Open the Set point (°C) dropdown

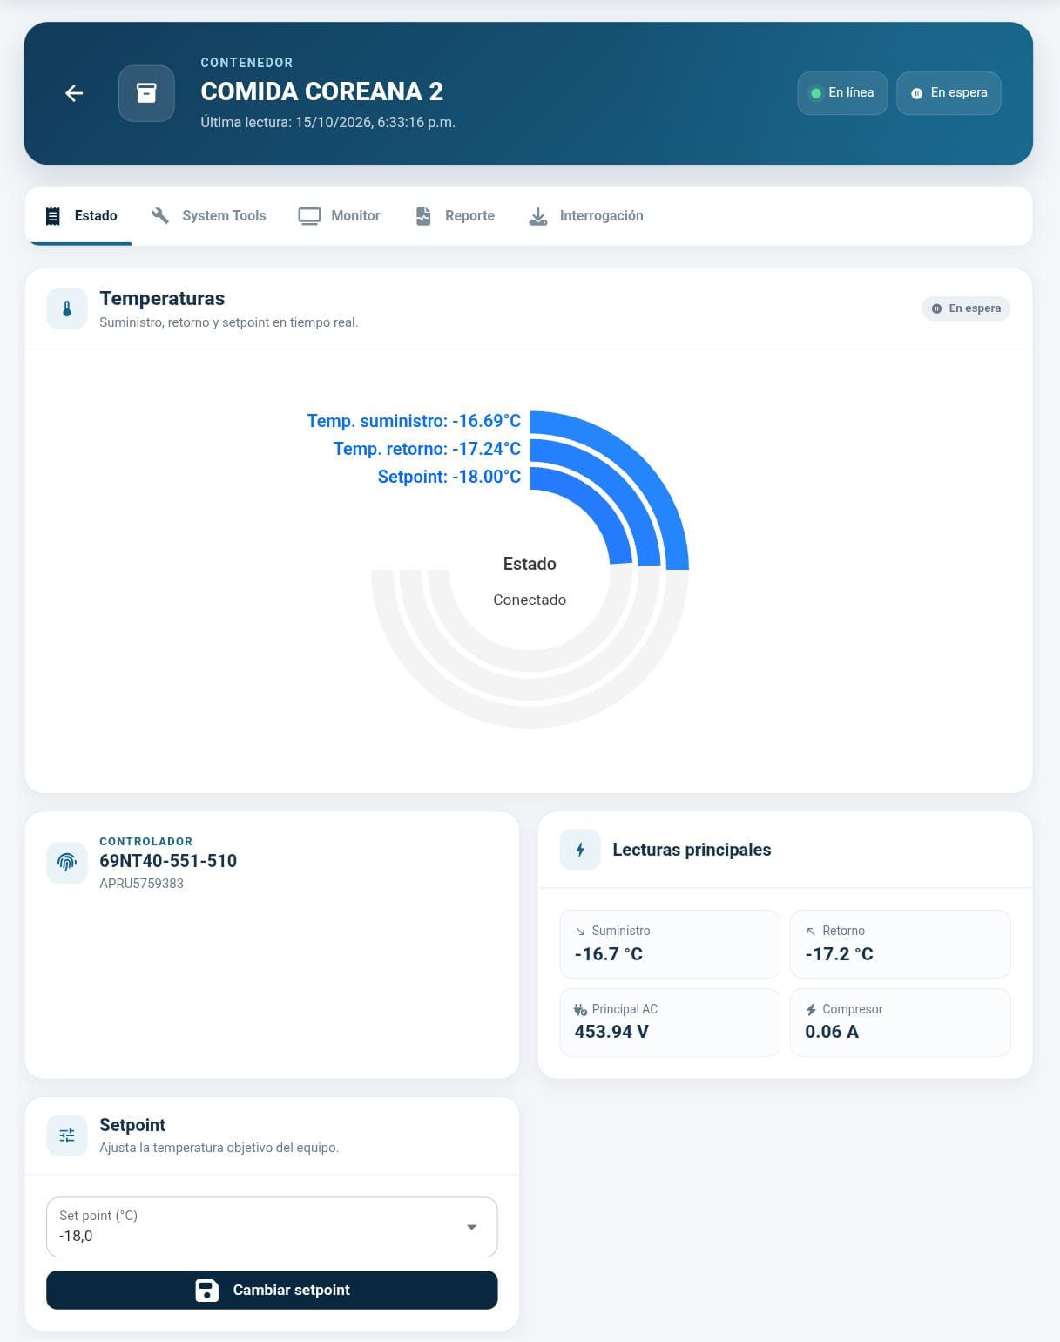pyautogui.click(x=272, y=1227)
